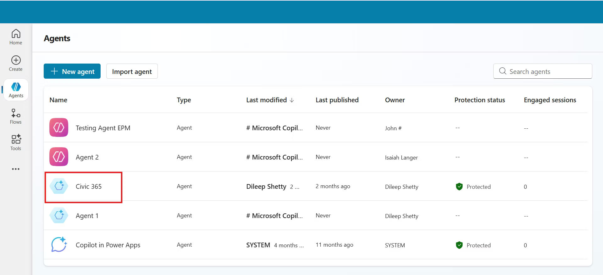Click the Agent 2 pink icon
Viewport: 603px width, 275px height.
(x=59, y=157)
